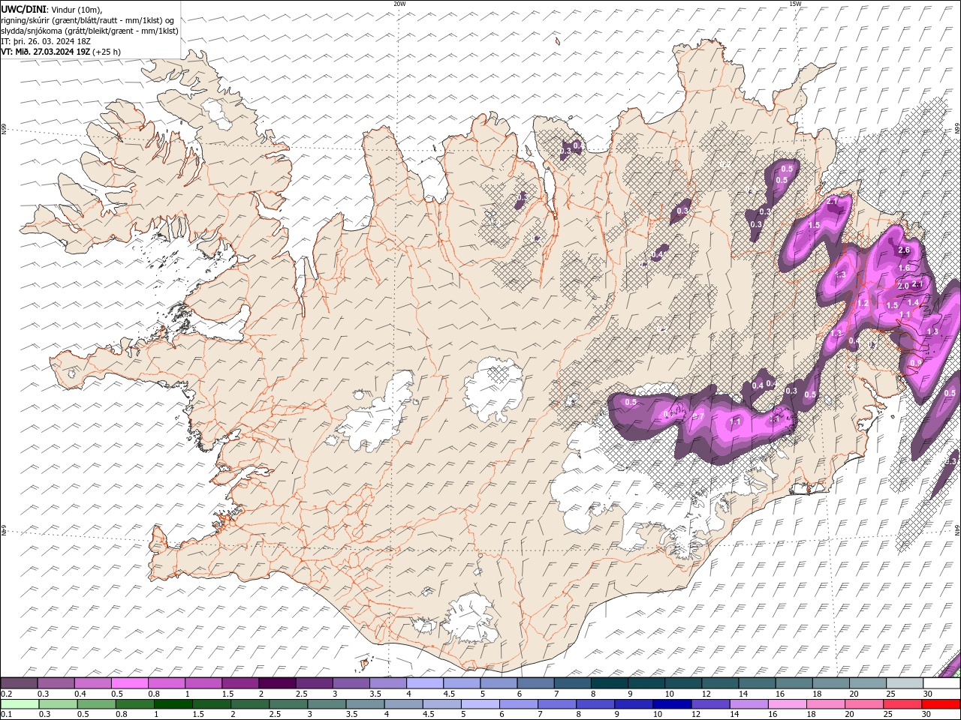961x720 pixels.
Task: Click the '0.2' label in the purple snow legend
Action: coord(6,694)
